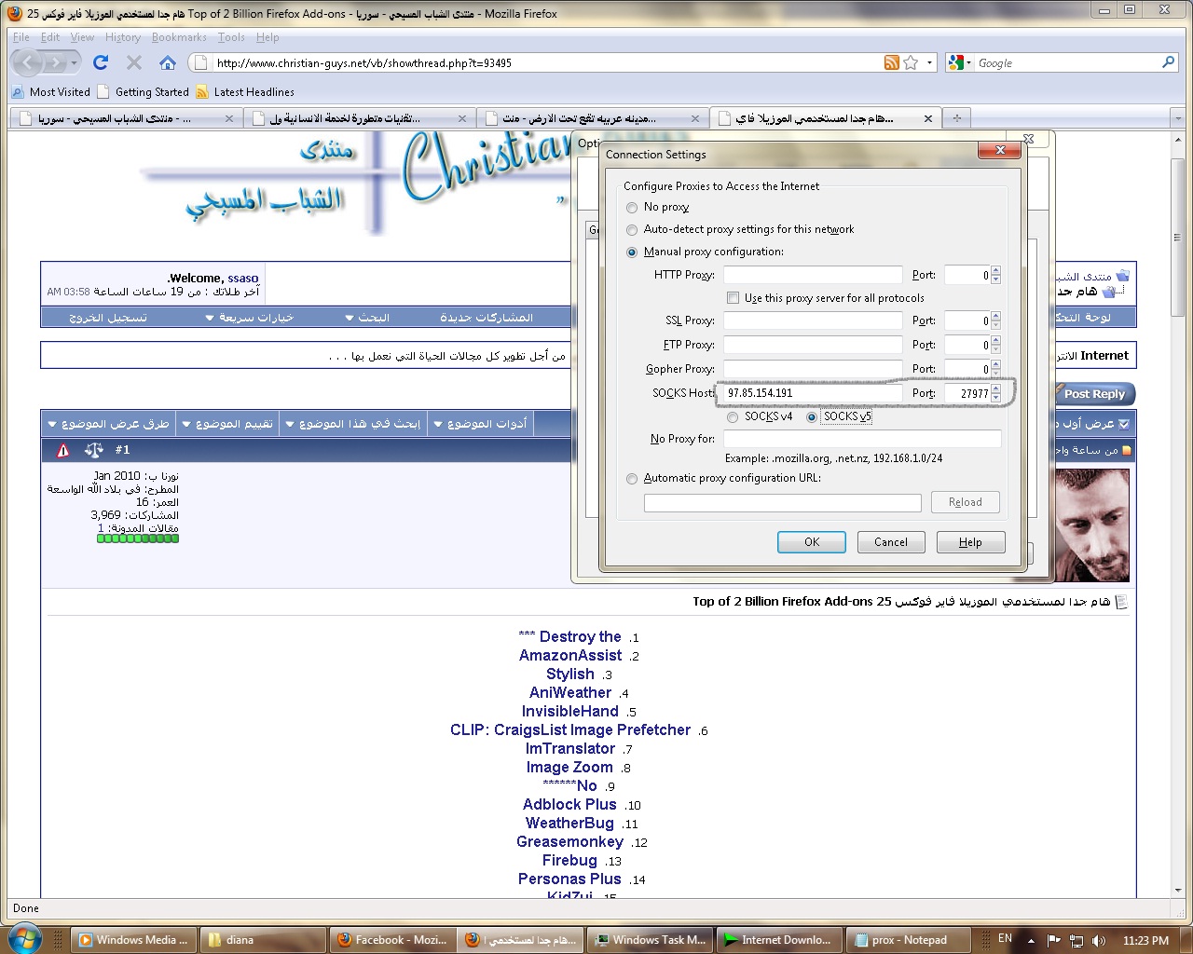
Task: Choose the SOCKS v4 option
Action: click(733, 417)
